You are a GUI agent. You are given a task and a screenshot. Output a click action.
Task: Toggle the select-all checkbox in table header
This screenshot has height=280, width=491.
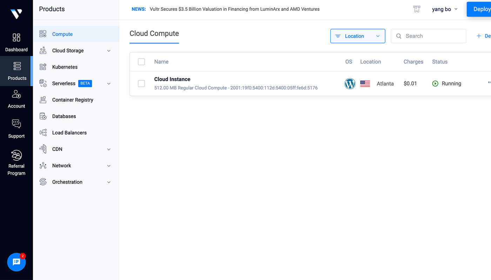pos(141,62)
